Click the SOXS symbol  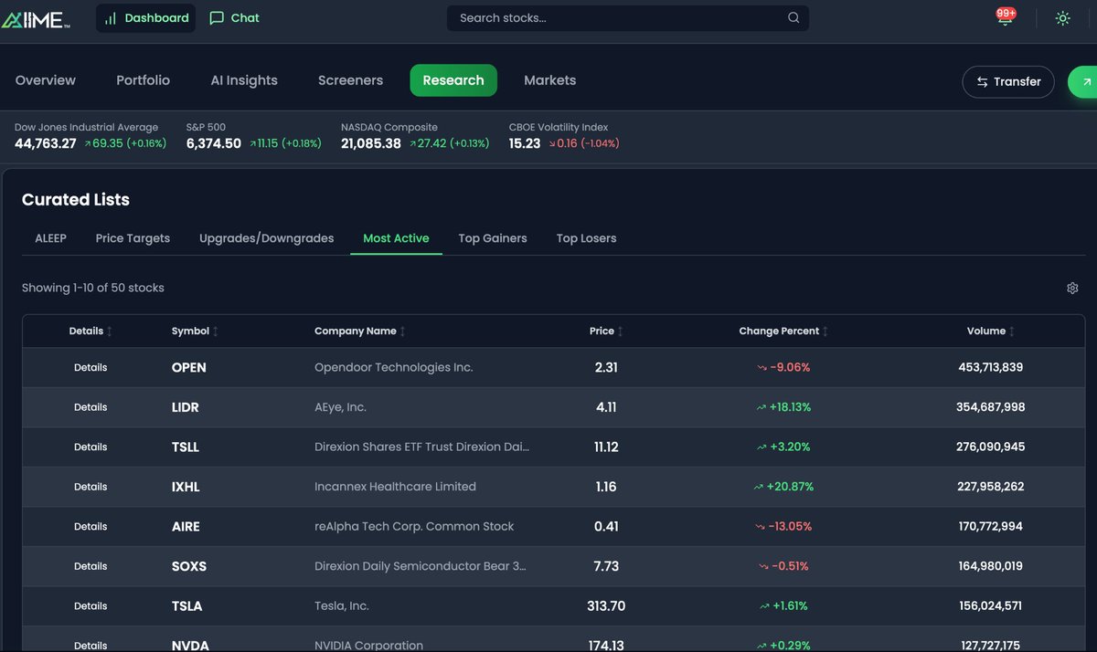(x=189, y=566)
